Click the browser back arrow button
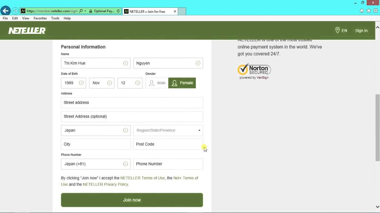 click(x=5, y=11)
